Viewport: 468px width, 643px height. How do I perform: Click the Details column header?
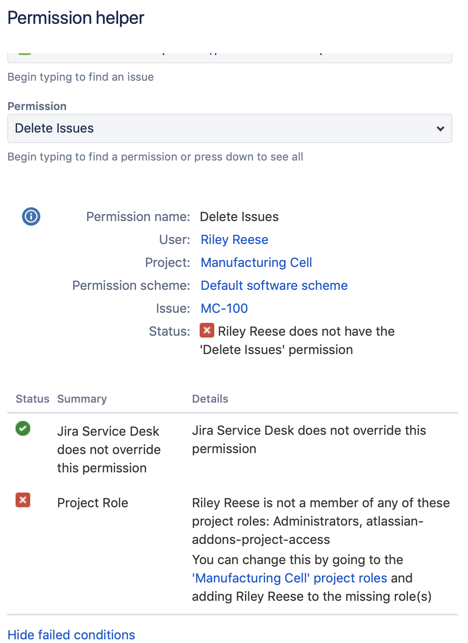click(x=210, y=399)
